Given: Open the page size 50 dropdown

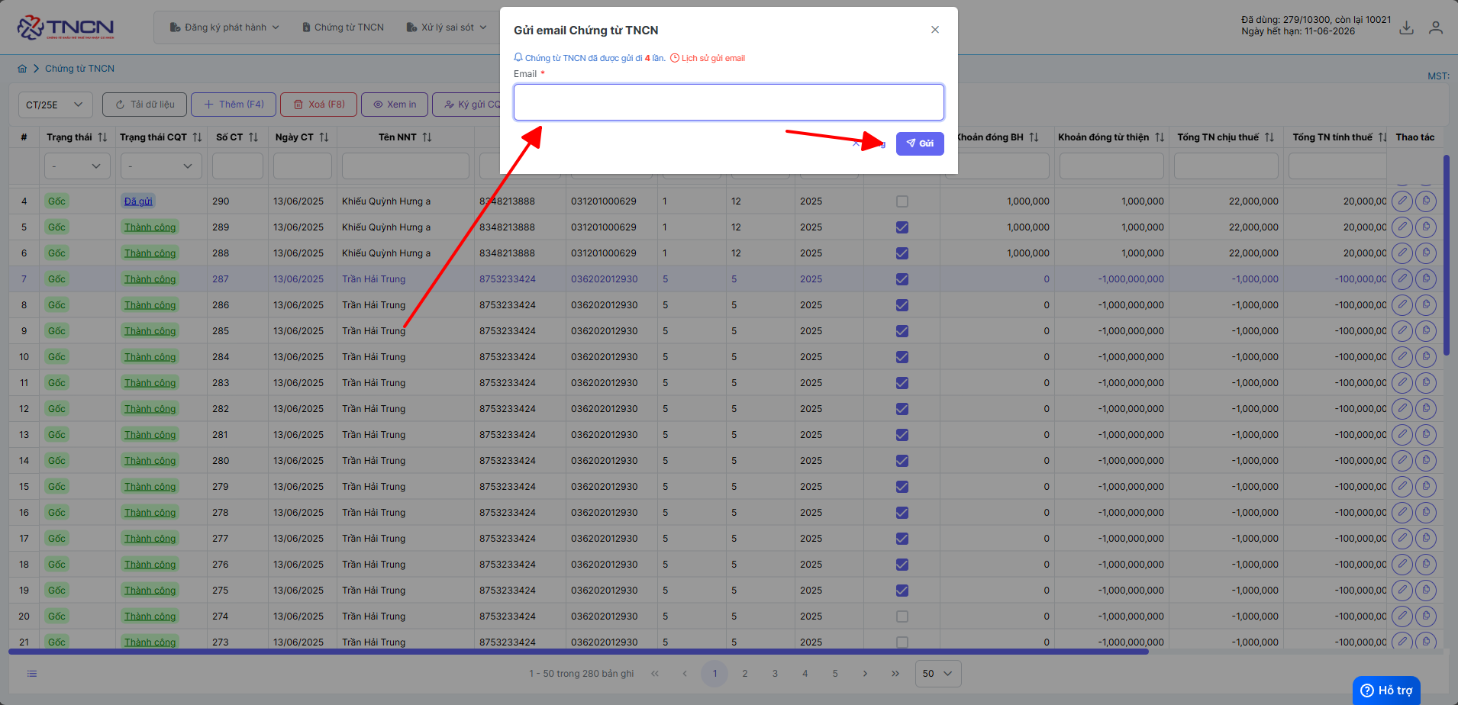Looking at the screenshot, I should (937, 674).
